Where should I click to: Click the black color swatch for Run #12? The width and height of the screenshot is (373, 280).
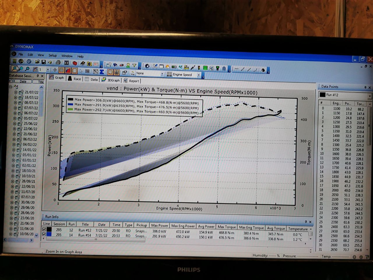(x=49, y=230)
